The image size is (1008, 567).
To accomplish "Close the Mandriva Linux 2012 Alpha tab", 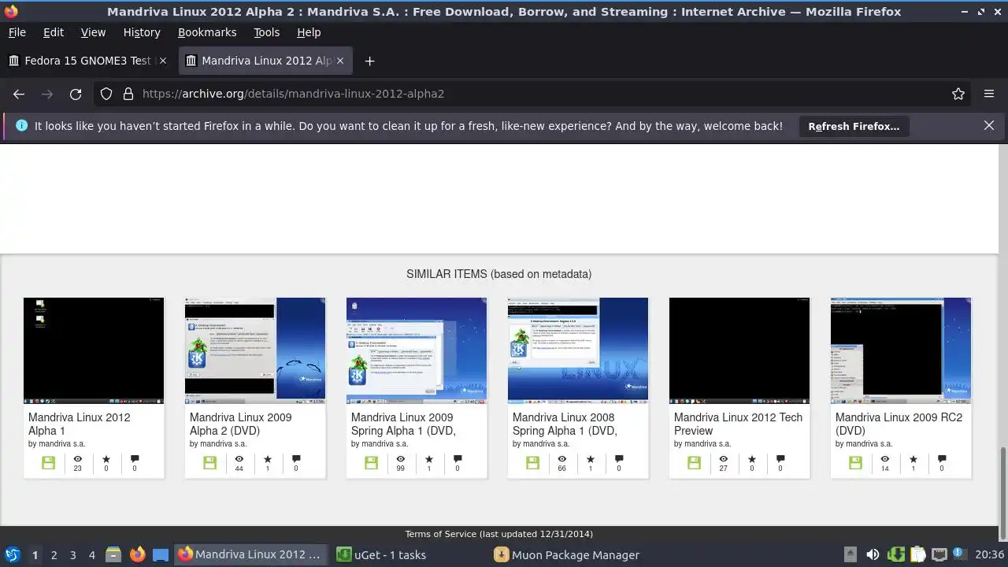I will click(340, 61).
